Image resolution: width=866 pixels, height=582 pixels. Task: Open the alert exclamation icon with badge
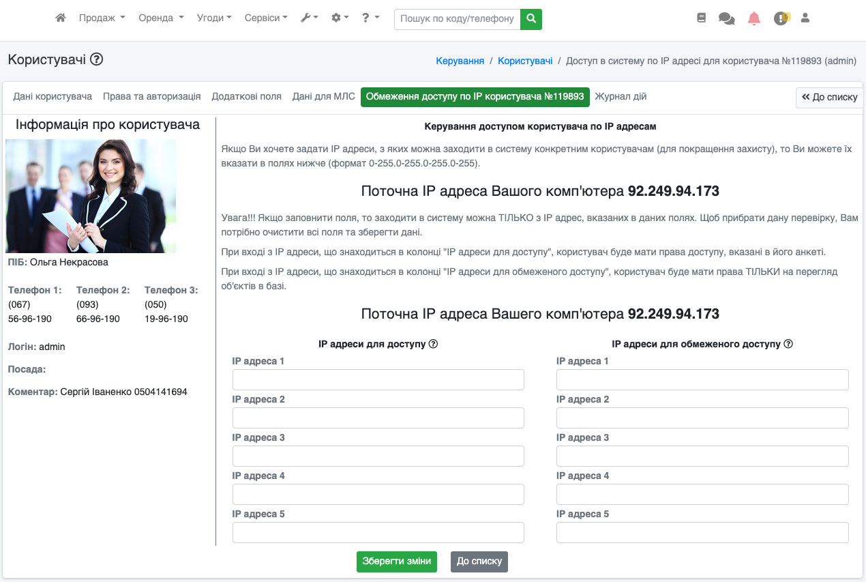781,18
